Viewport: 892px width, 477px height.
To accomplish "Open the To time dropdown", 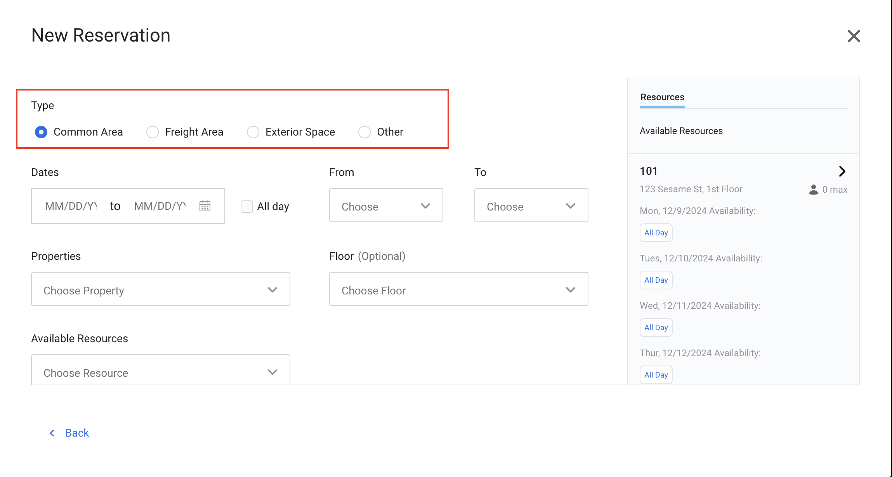I will (x=531, y=205).
